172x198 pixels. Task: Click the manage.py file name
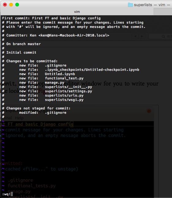click(54, 82)
